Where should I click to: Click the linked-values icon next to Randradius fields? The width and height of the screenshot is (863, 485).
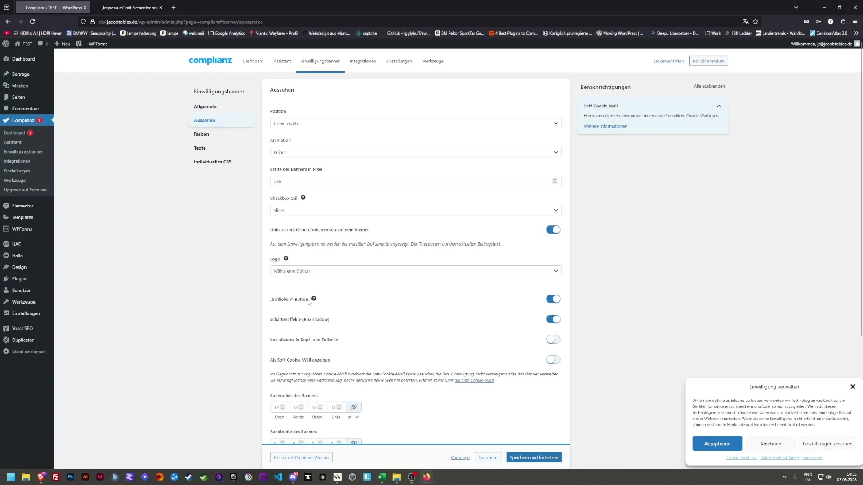tap(354, 407)
